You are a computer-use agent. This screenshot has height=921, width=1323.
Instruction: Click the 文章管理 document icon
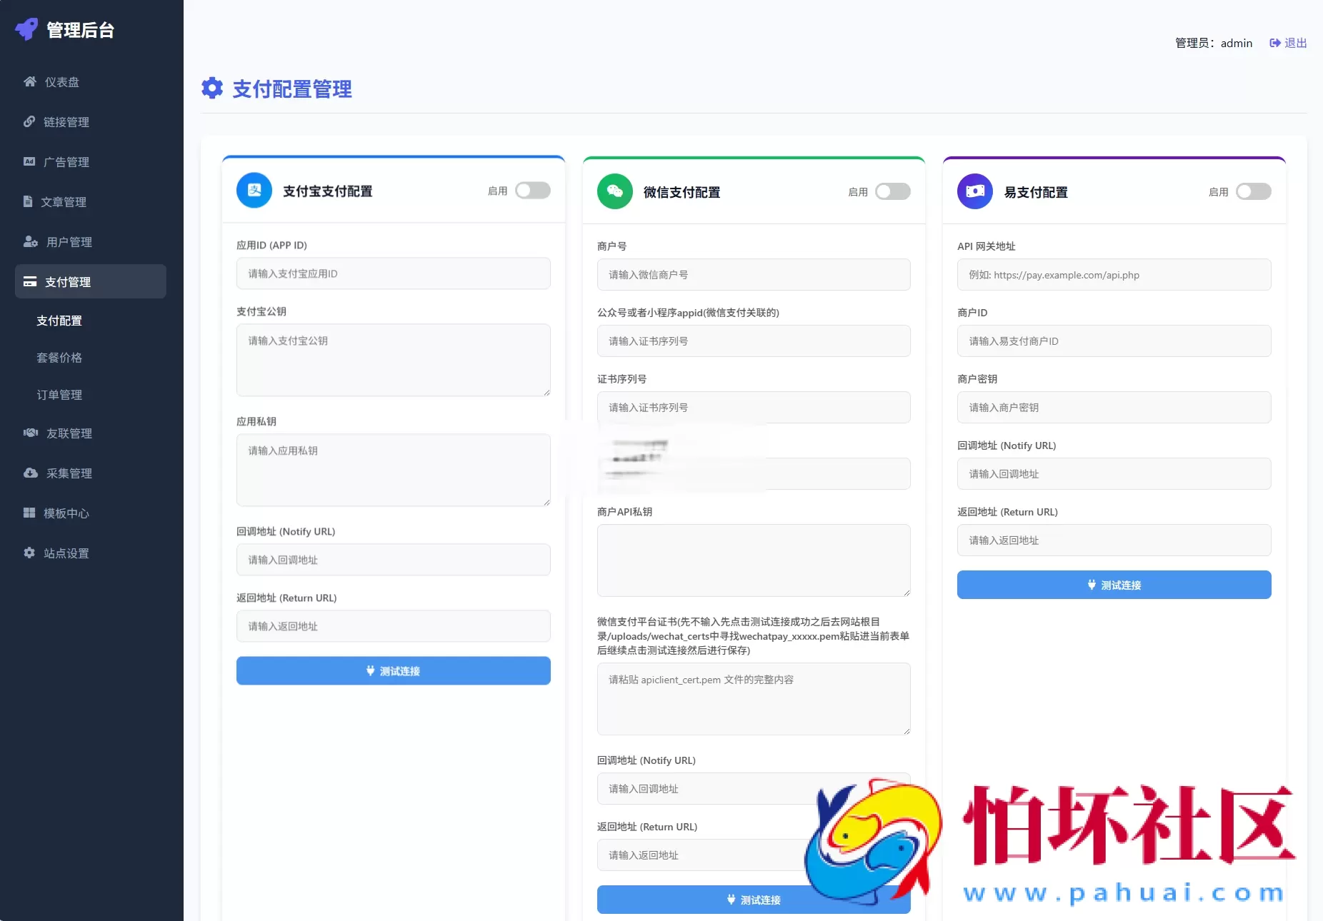[29, 201]
